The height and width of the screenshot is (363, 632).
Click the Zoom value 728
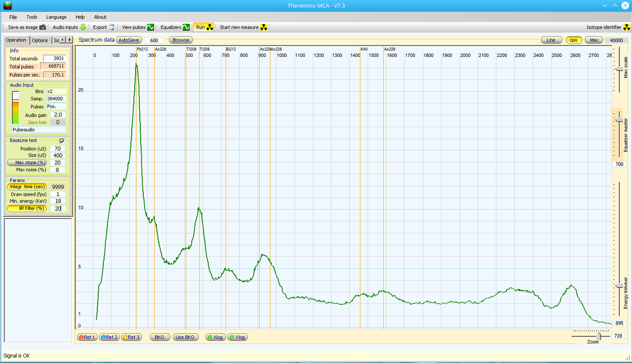(x=619, y=336)
